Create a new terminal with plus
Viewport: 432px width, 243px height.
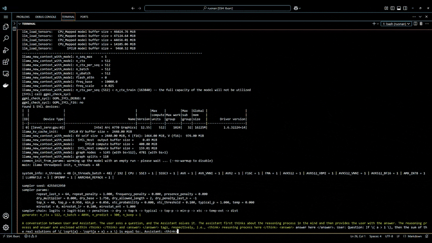pyautogui.click(x=374, y=24)
